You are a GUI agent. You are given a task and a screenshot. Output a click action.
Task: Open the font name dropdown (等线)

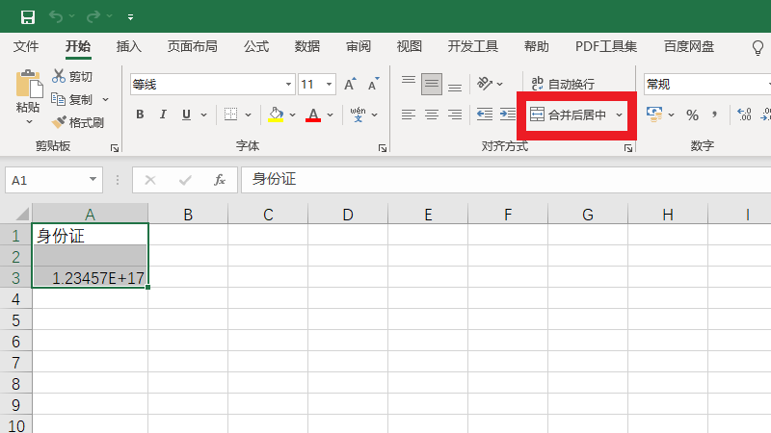click(x=285, y=84)
